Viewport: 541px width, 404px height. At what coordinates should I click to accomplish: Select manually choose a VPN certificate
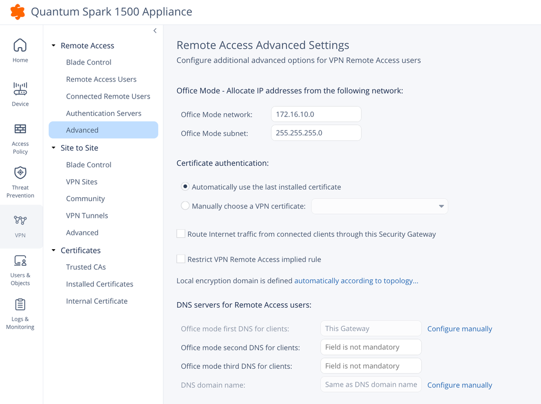tap(185, 206)
